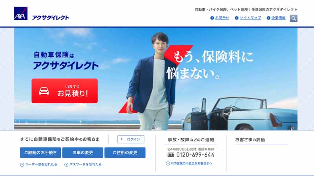Click the chevron on the ログイン button
The width and height of the screenshot is (314, 176).
(x=122, y=139)
